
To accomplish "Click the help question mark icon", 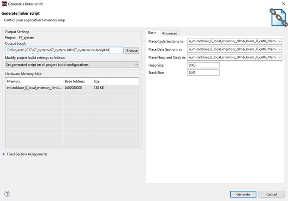I will click(x=7, y=194).
